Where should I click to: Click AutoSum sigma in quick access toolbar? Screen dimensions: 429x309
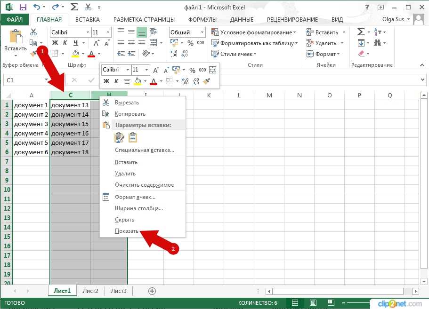(x=74, y=7)
